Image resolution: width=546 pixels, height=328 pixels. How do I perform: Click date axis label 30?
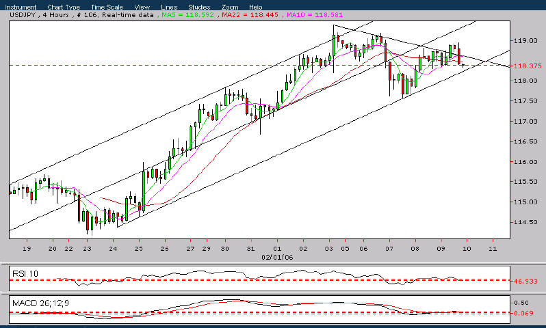coord(225,249)
